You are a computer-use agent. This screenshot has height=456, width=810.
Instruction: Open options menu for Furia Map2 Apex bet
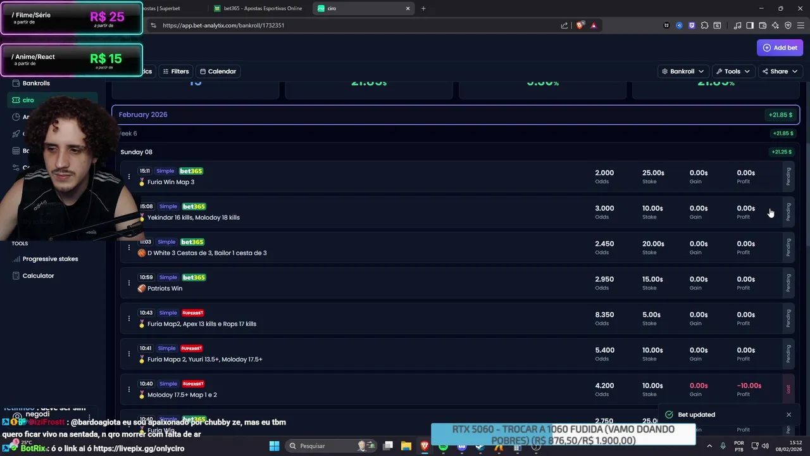tap(128, 319)
